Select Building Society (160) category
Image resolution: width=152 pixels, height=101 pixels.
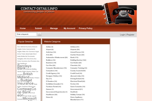tap(78, 60)
